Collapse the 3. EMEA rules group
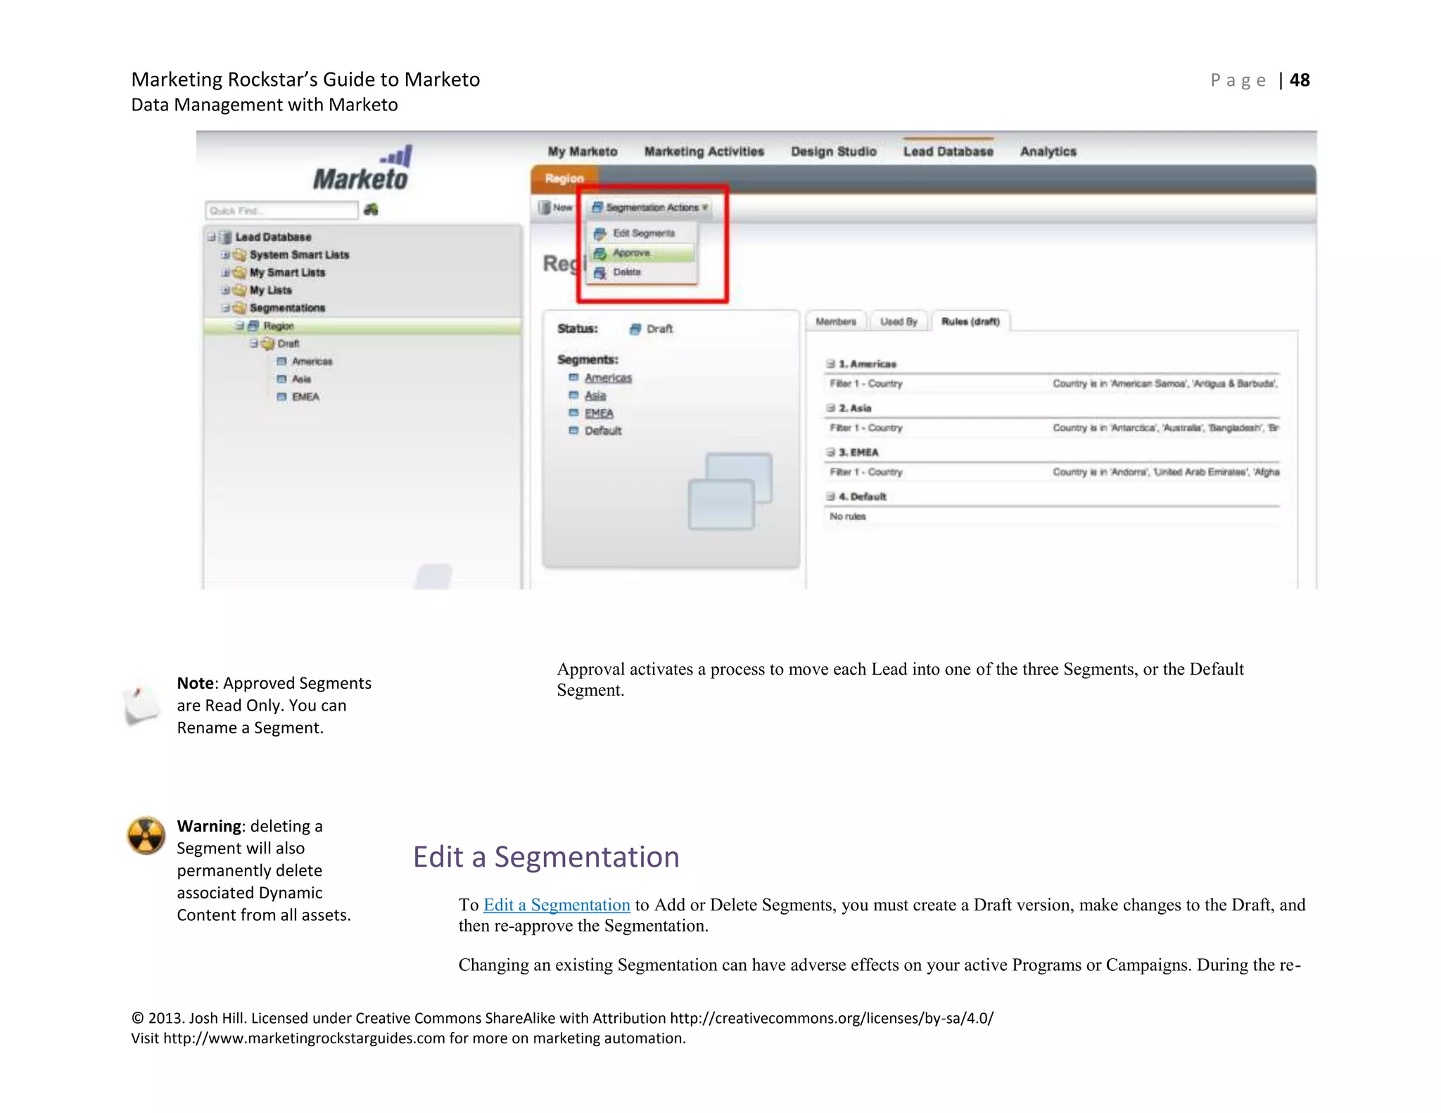The height and width of the screenshot is (1113, 1441). coord(830,452)
